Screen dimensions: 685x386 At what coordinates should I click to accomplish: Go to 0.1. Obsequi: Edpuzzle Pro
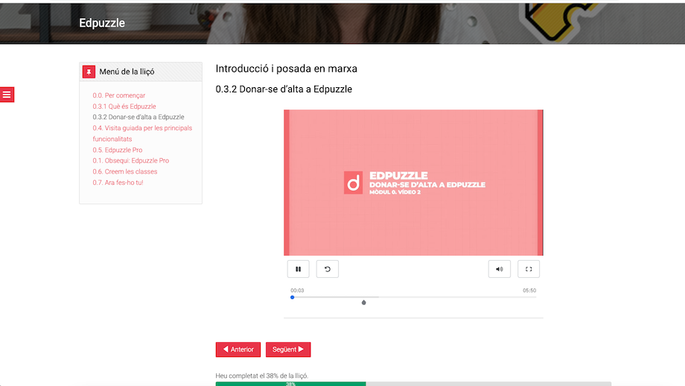[130, 160]
